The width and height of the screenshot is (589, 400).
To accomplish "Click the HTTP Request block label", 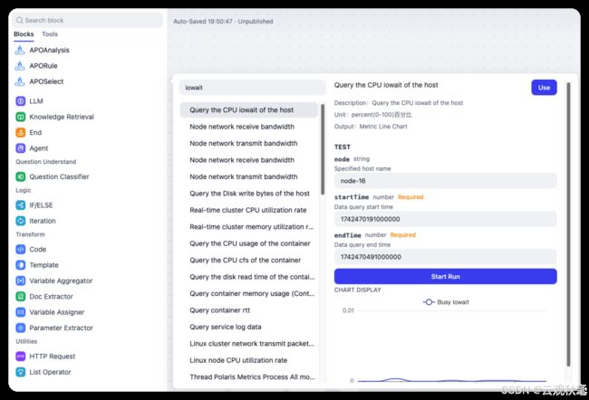I will click(x=53, y=357).
